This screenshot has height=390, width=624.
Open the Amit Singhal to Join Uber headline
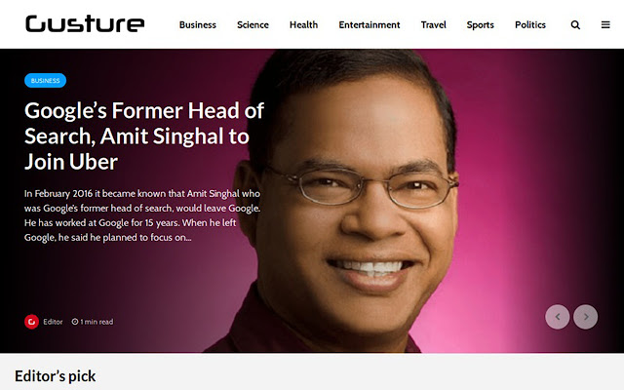click(x=144, y=136)
